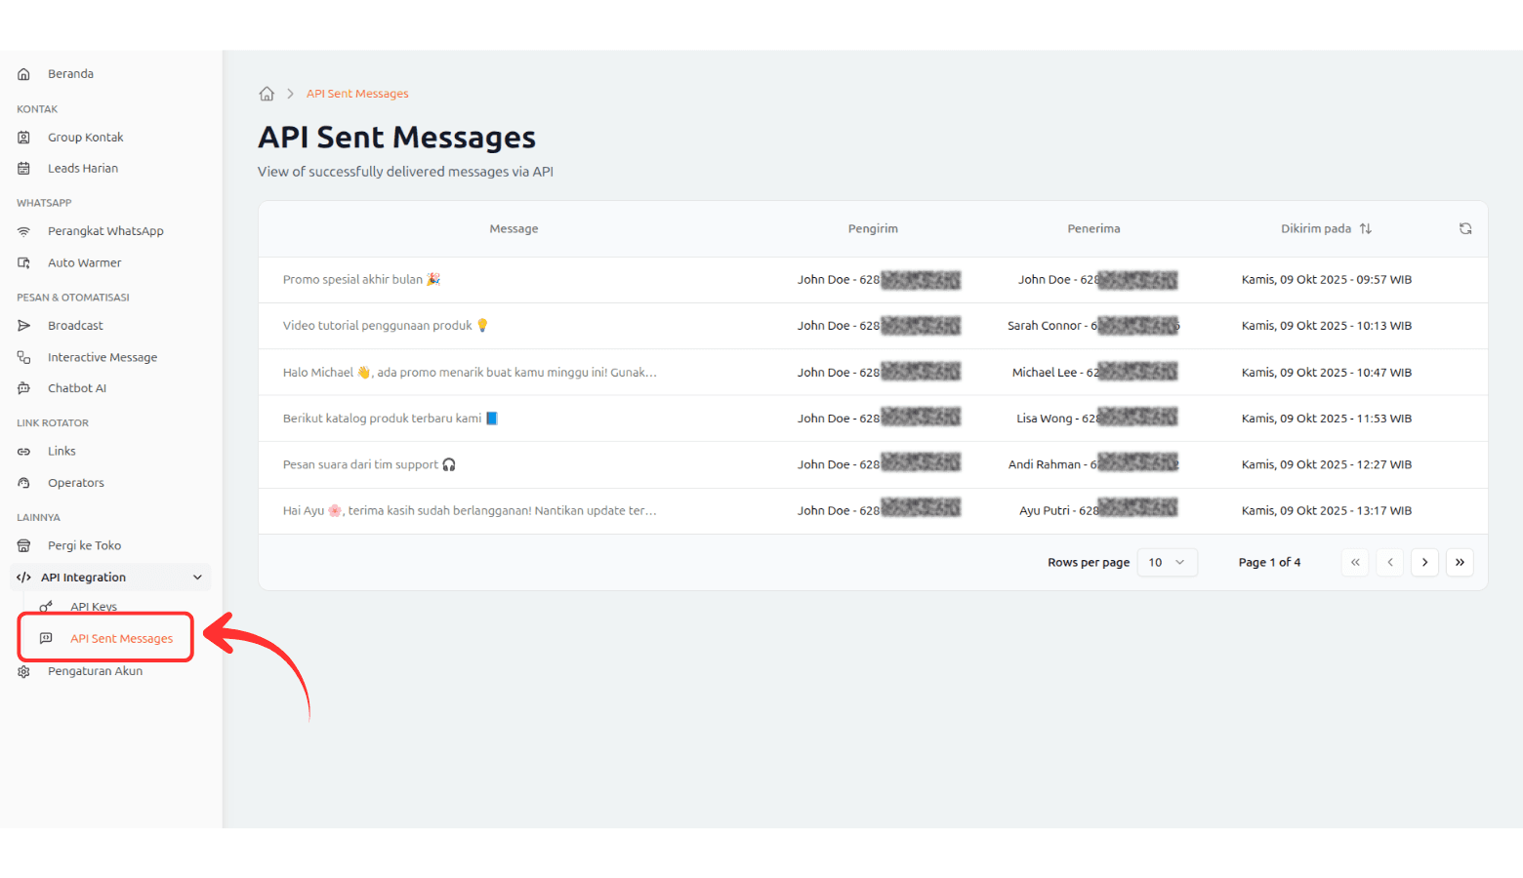Jump to the last page using double-arrow

(x=1460, y=562)
